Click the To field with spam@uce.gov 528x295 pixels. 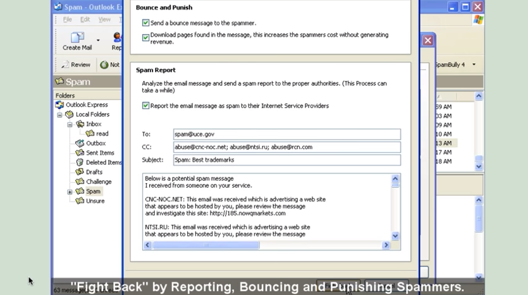pyautogui.click(x=287, y=134)
